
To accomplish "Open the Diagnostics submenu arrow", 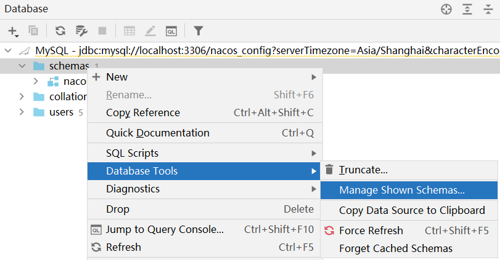I will click(x=314, y=189).
